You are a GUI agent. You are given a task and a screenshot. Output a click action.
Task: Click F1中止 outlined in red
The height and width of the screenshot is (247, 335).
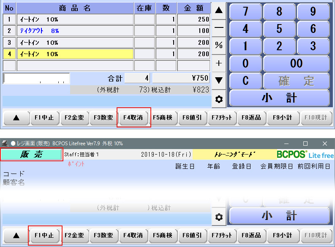point(45,235)
